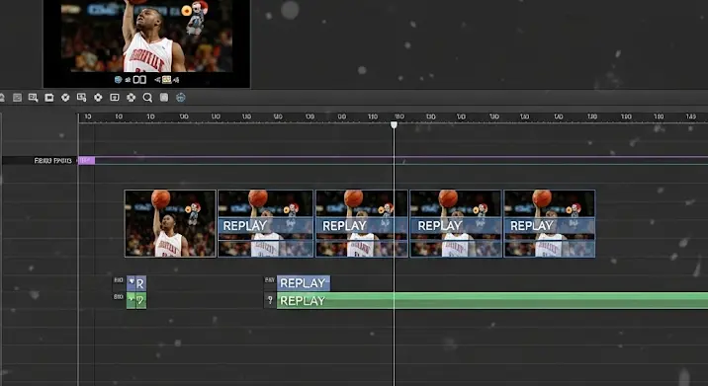The image size is (708, 386).
Task: Select the magnifier zoom tool in toolbar
Action: (147, 98)
